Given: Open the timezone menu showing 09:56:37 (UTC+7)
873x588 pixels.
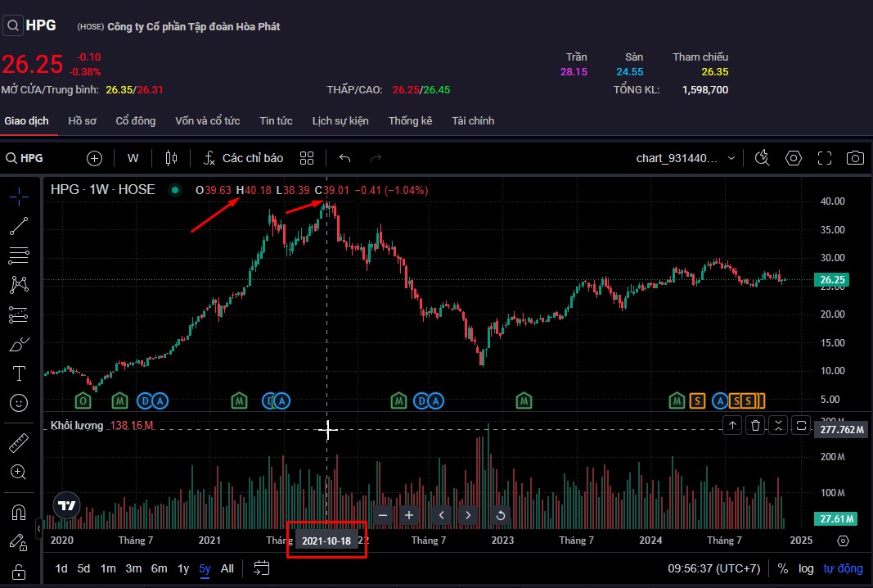Looking at the screenshot, I should (x=713, y=568).
